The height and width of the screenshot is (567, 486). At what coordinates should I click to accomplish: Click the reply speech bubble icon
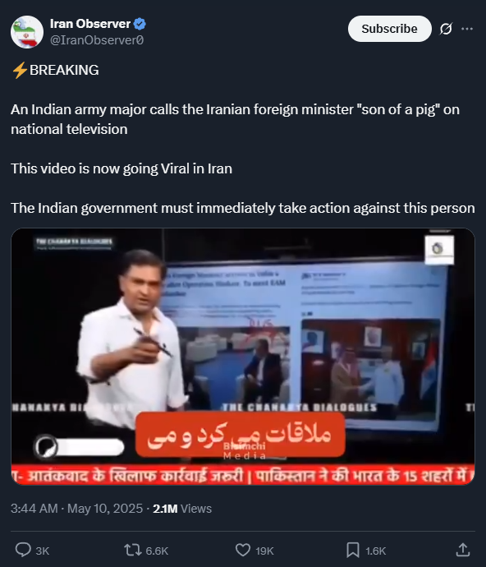(23, 550)
